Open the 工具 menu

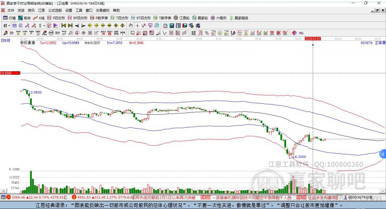pos(79,10)
